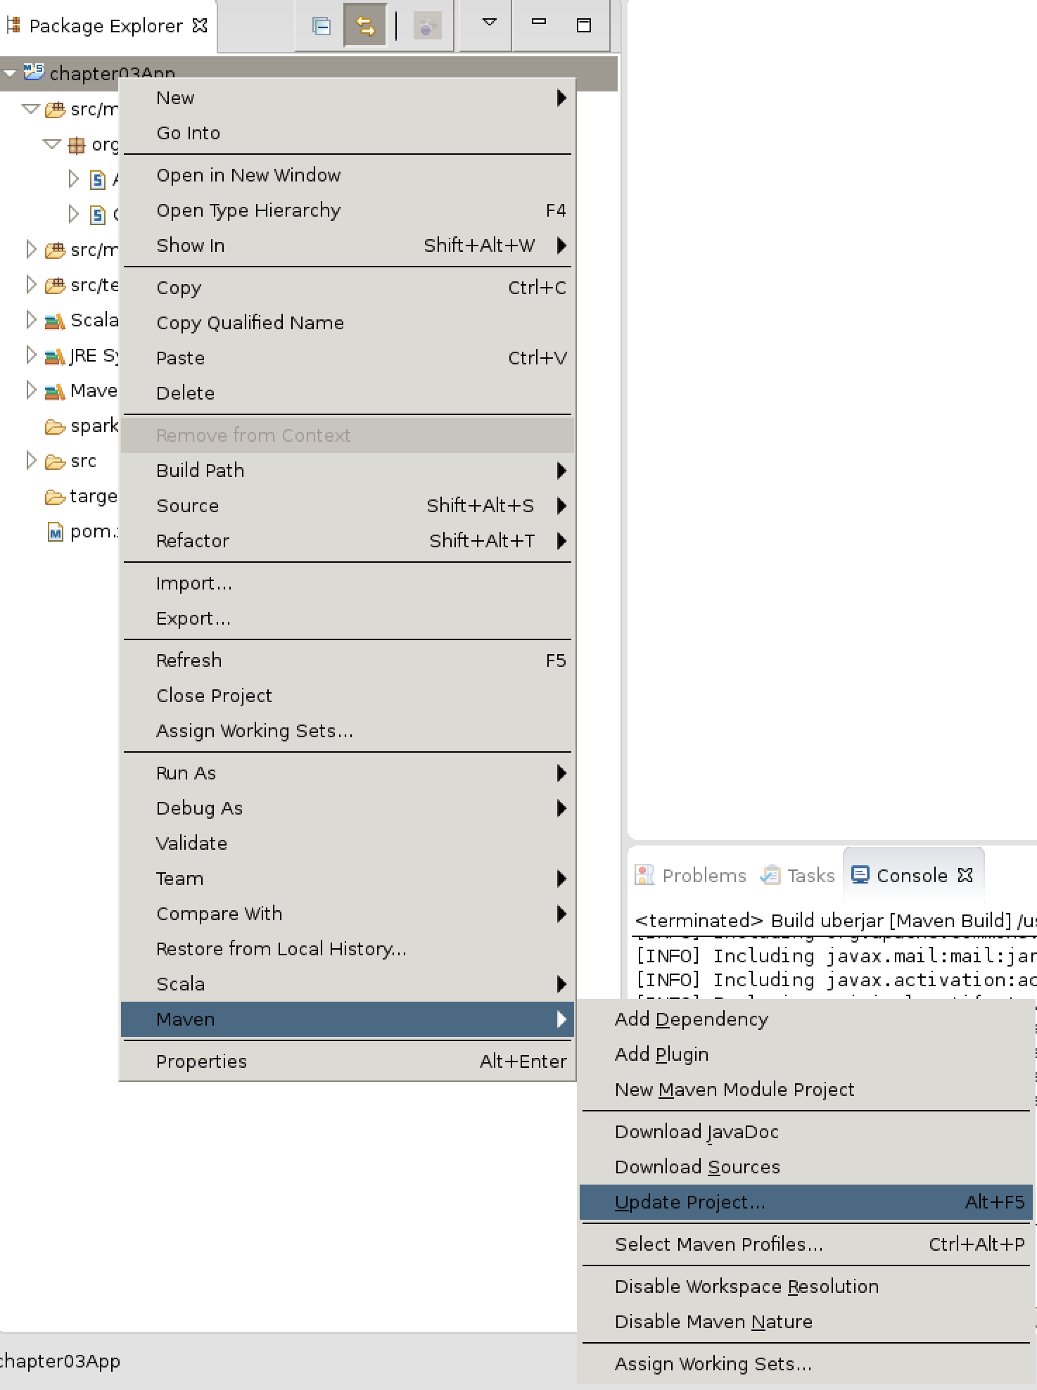
Task: Choose Restore from Local History...
Action: point(348,949)
